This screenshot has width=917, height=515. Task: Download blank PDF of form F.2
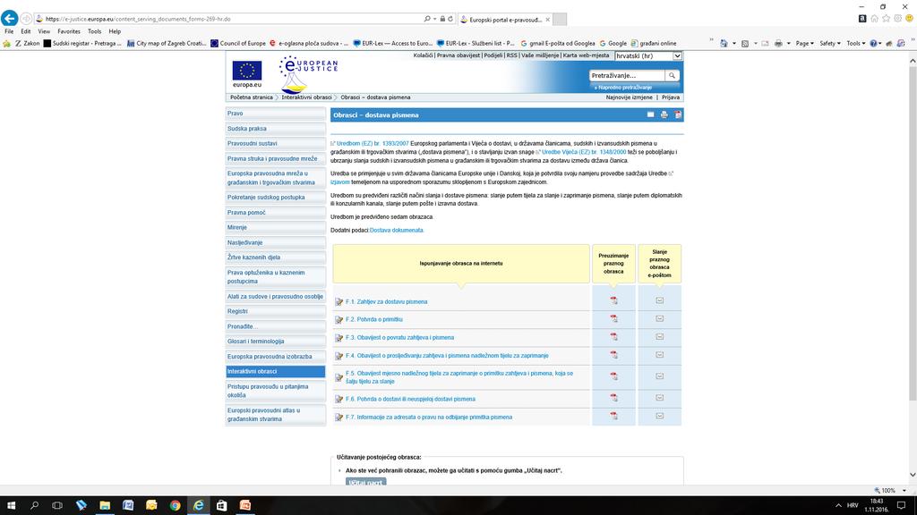click(x=613, y=319)
